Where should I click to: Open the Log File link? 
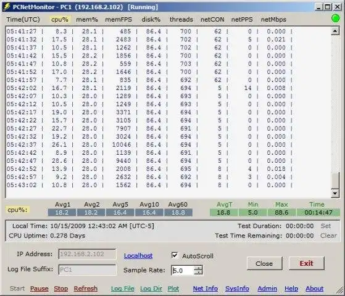point(123,289)
